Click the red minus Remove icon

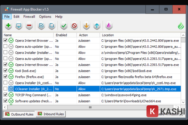click(x=29, y=26)
